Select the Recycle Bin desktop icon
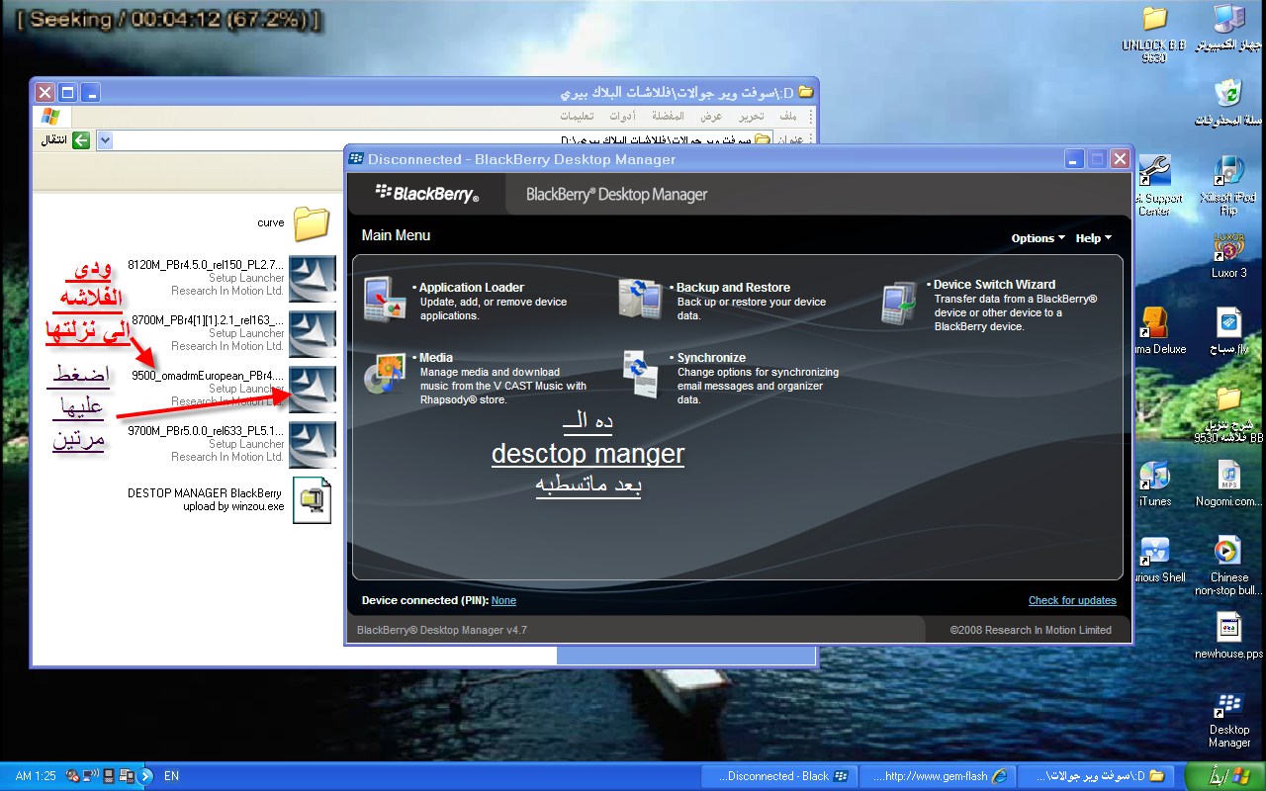Image resolution: width=1266 pixels, height=791 pixels. pyautogui.click(x=1228, y=94)
